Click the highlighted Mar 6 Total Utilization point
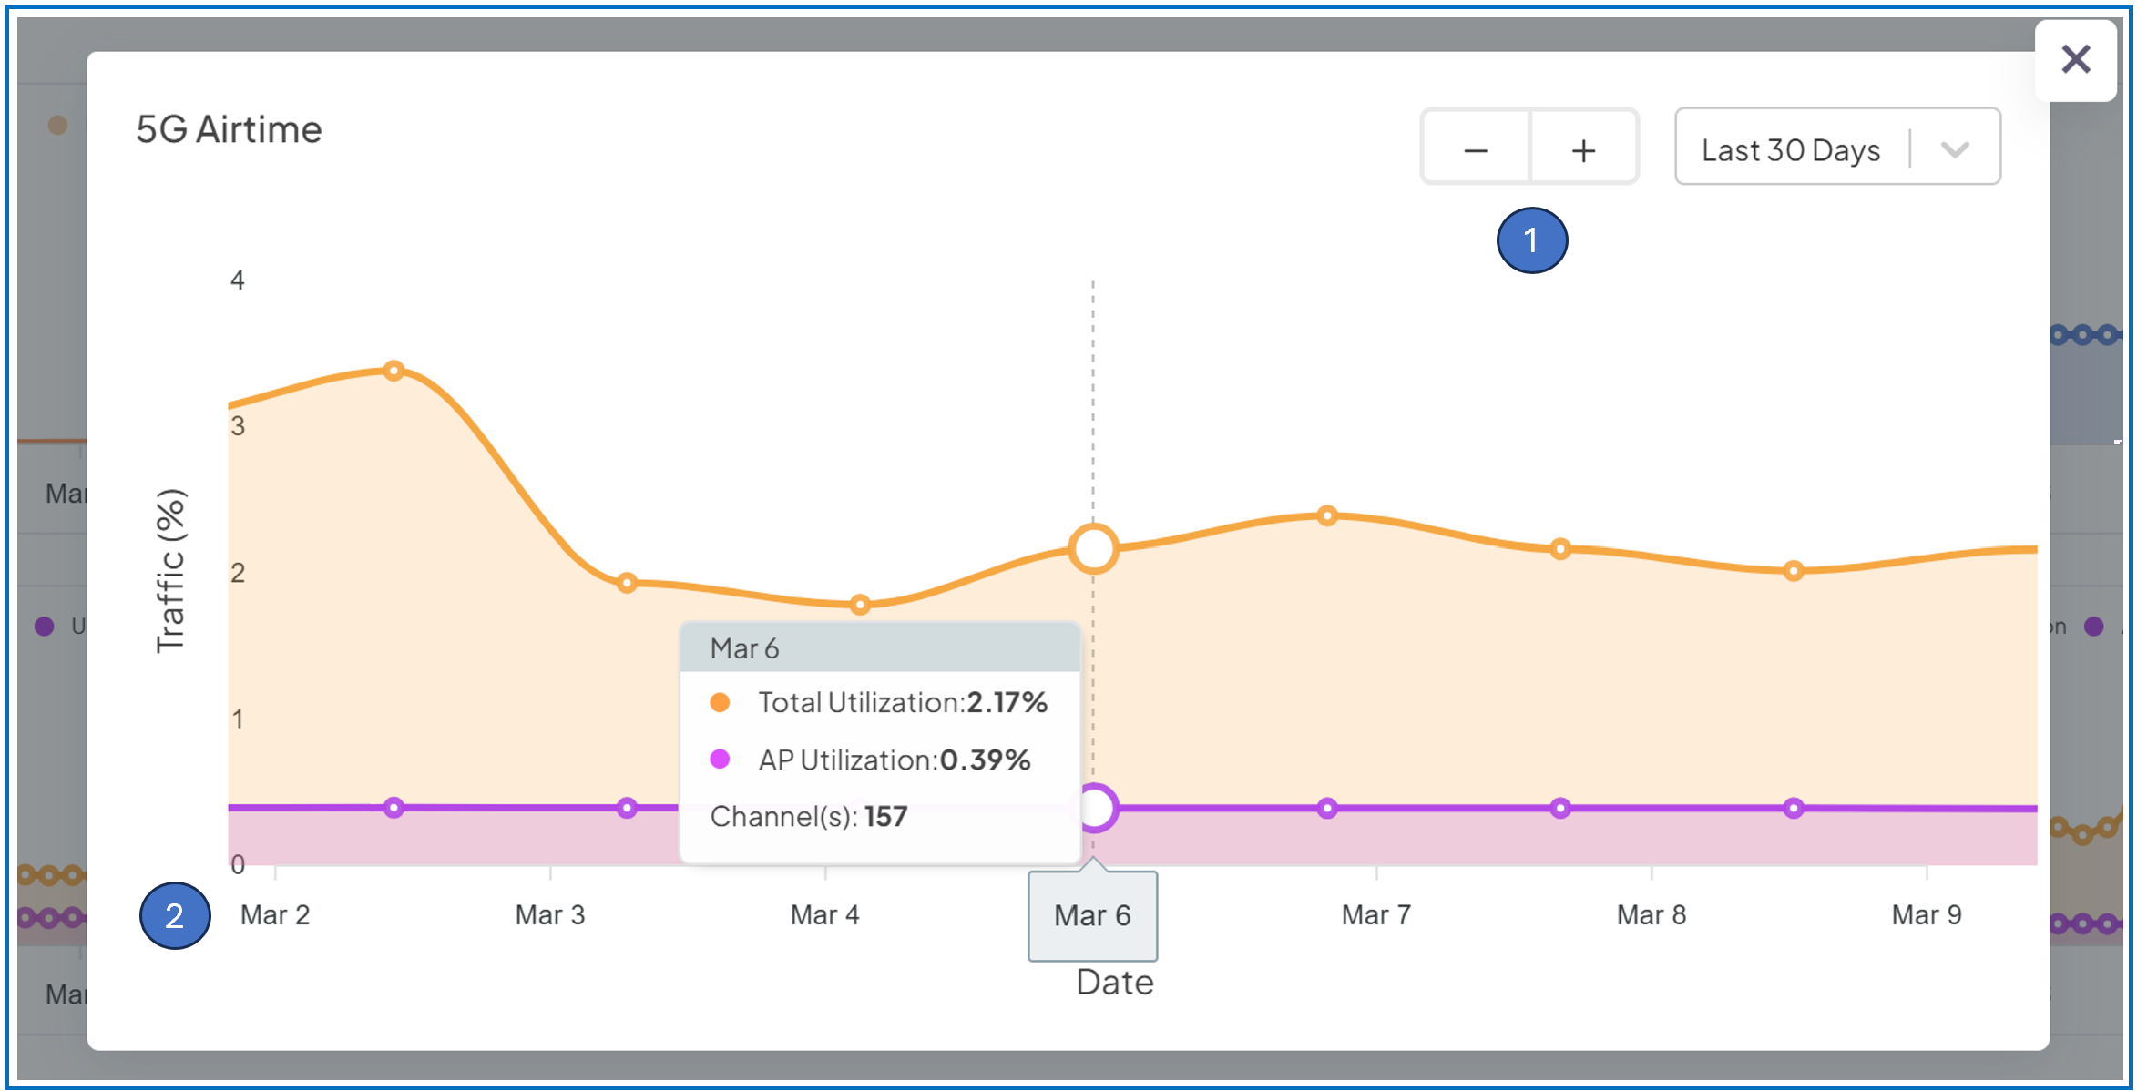The image size is (2137, 1091). click(x=1093, y=549)
